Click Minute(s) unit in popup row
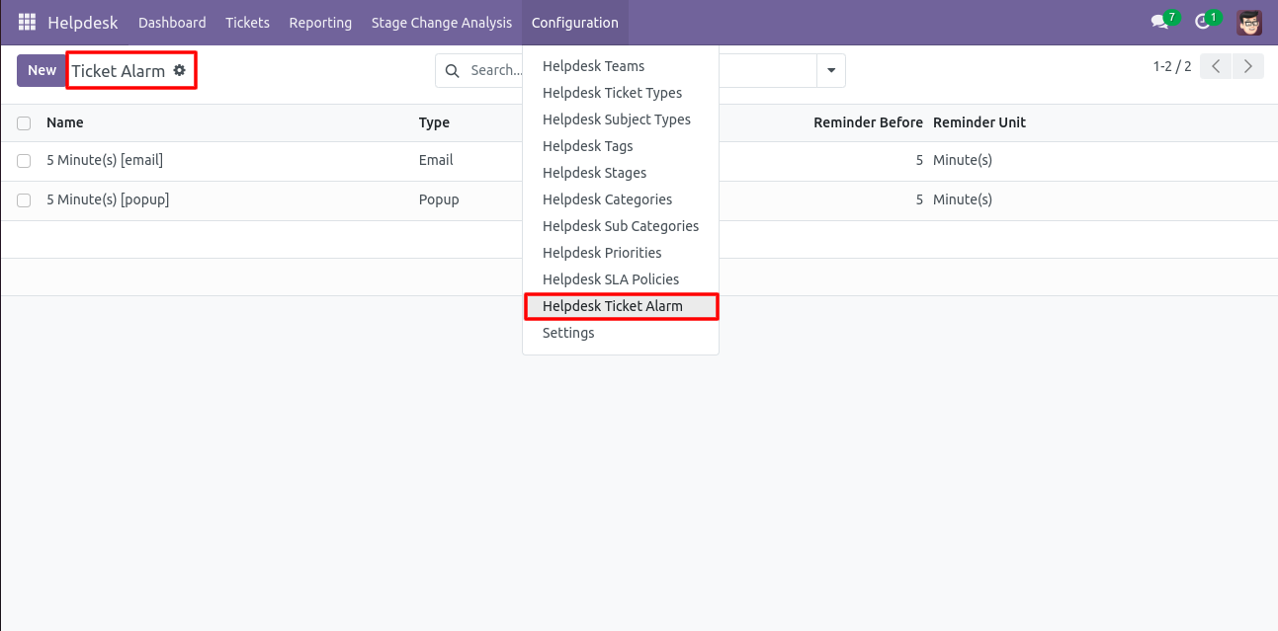 click(963, 199)
